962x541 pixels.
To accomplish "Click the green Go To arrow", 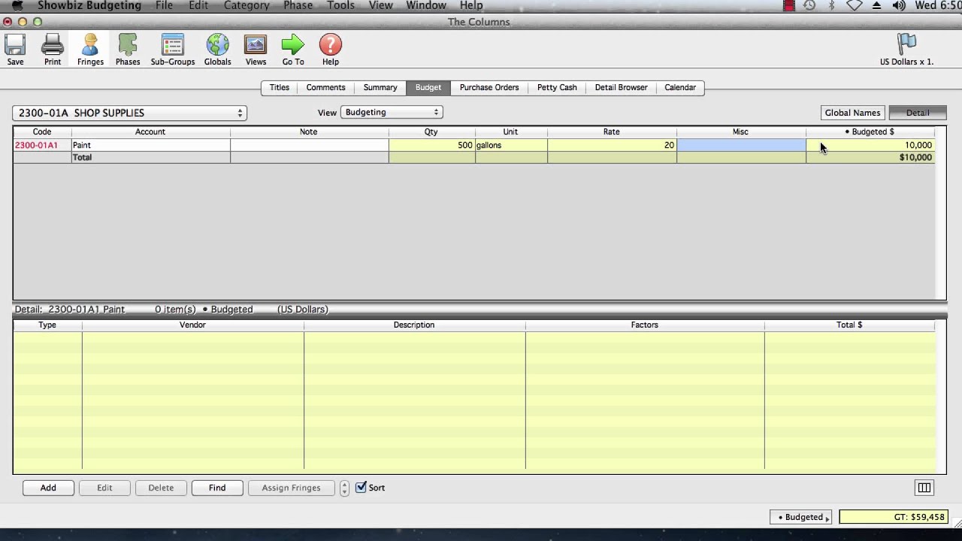I will point(293,49).
